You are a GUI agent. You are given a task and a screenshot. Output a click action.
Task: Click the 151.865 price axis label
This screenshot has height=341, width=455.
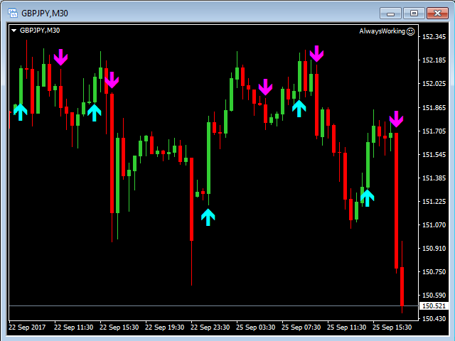(434, 108)
